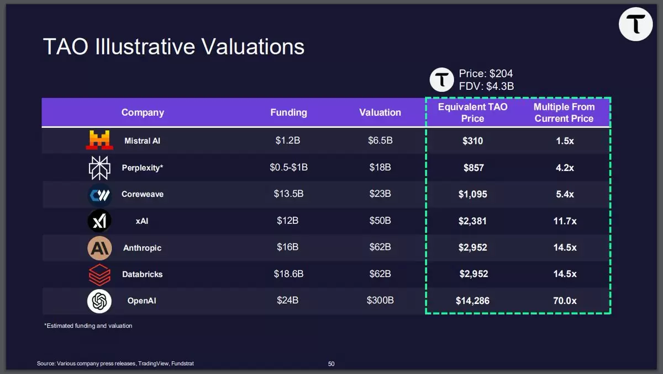Click the estimated funding footnote text

(88, 326)
